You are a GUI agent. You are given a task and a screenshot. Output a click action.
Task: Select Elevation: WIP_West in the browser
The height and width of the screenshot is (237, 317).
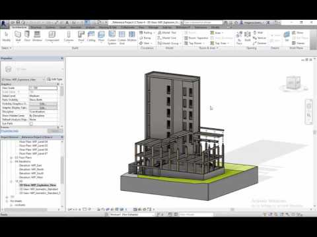tap(31, 177)
